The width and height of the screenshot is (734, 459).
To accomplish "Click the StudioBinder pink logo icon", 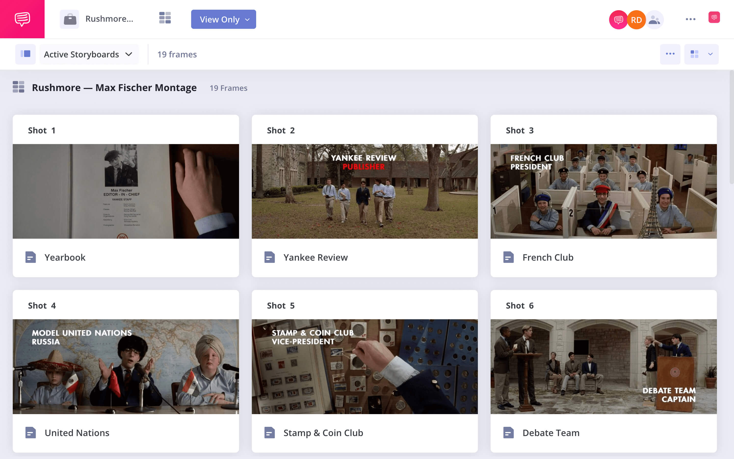I will [22, 19].
